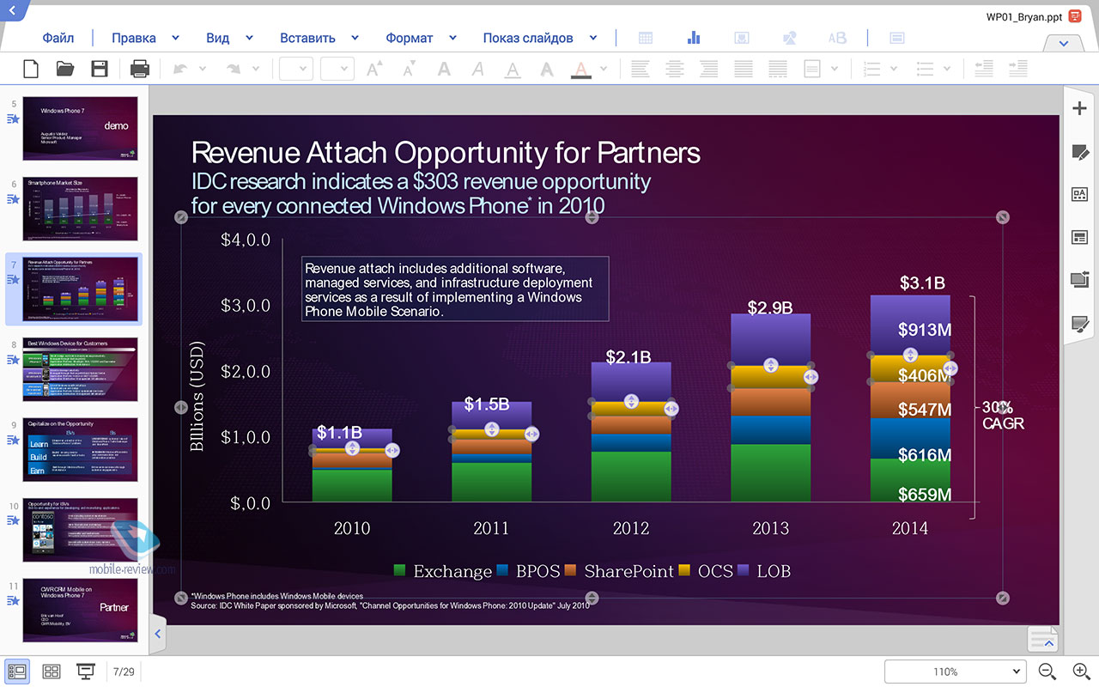Screen dimensions: 1099x687
Task: Collapse the toolbar with the chevron tab
Action: [x=1064, y=43]
